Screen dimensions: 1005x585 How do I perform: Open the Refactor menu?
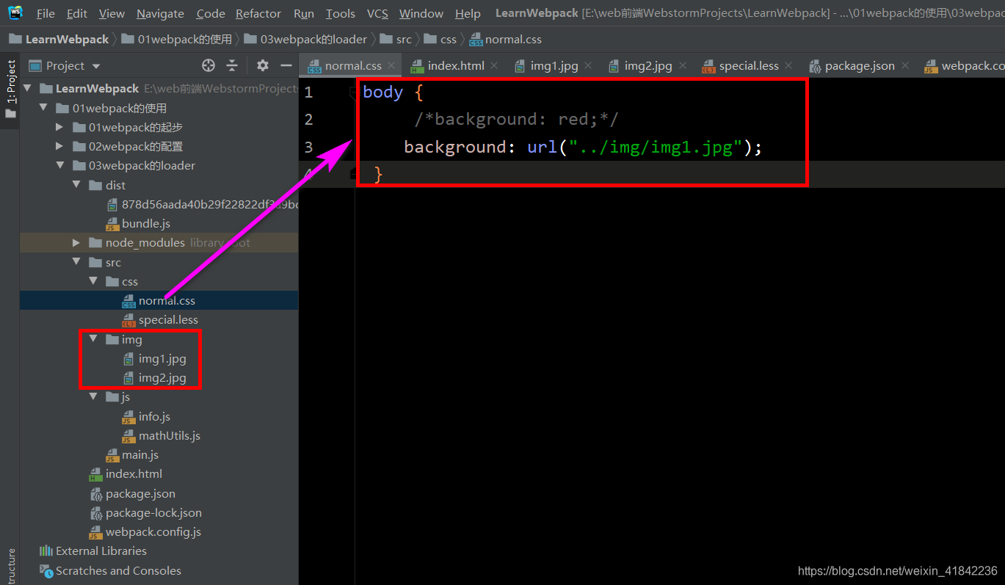point(258,13)
